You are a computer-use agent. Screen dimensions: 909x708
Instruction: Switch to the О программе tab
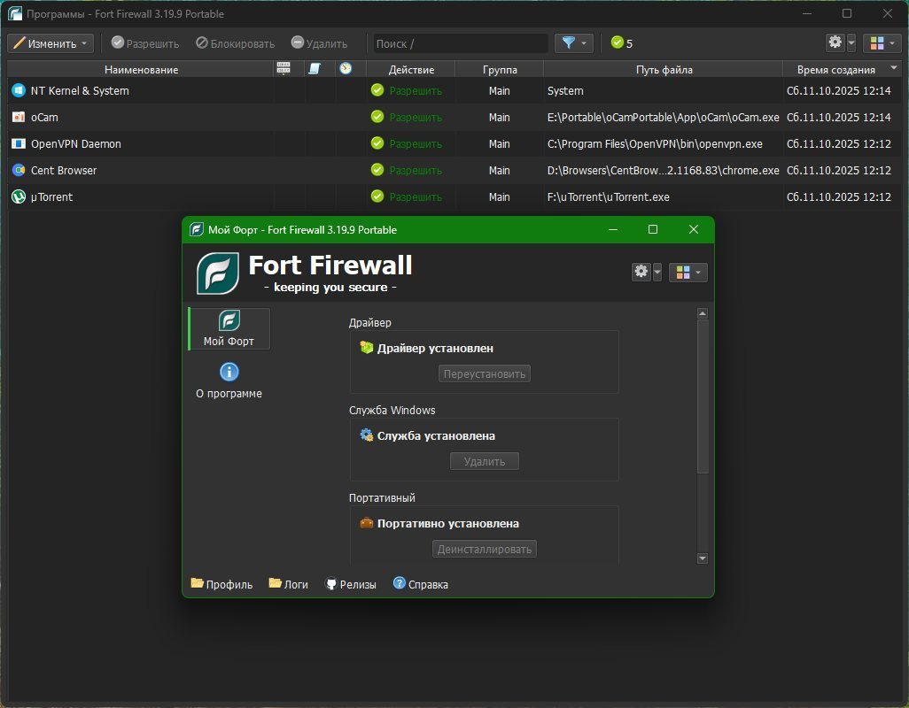[x=229, y=381]
